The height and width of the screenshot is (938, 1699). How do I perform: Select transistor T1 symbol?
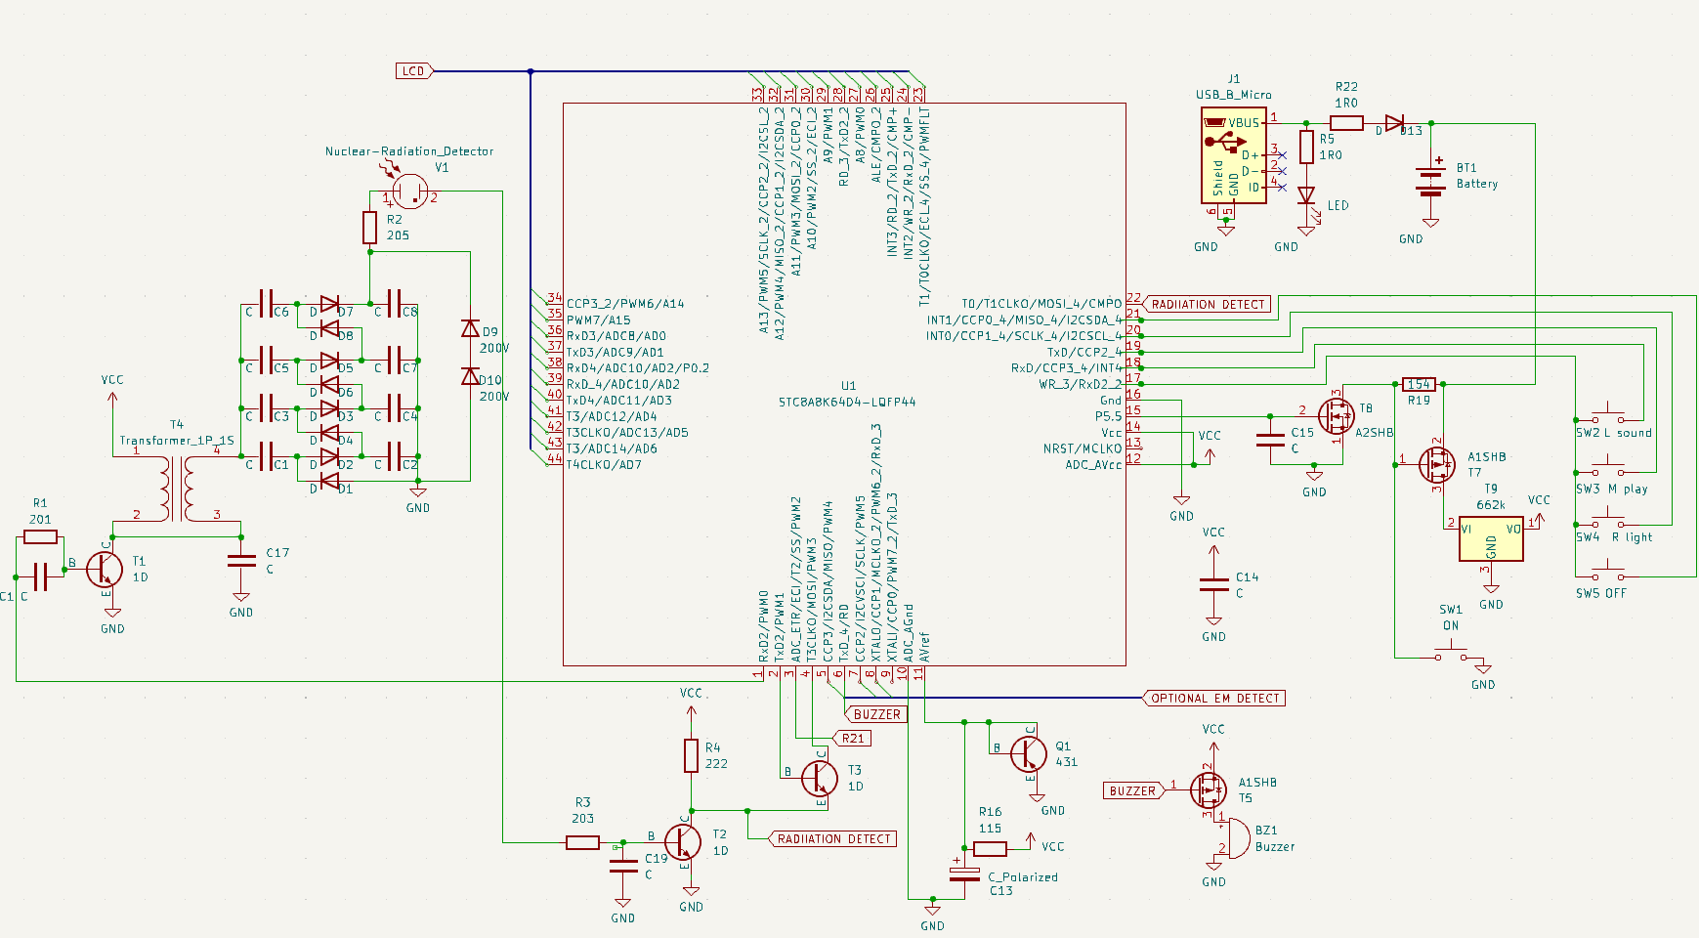104,570
